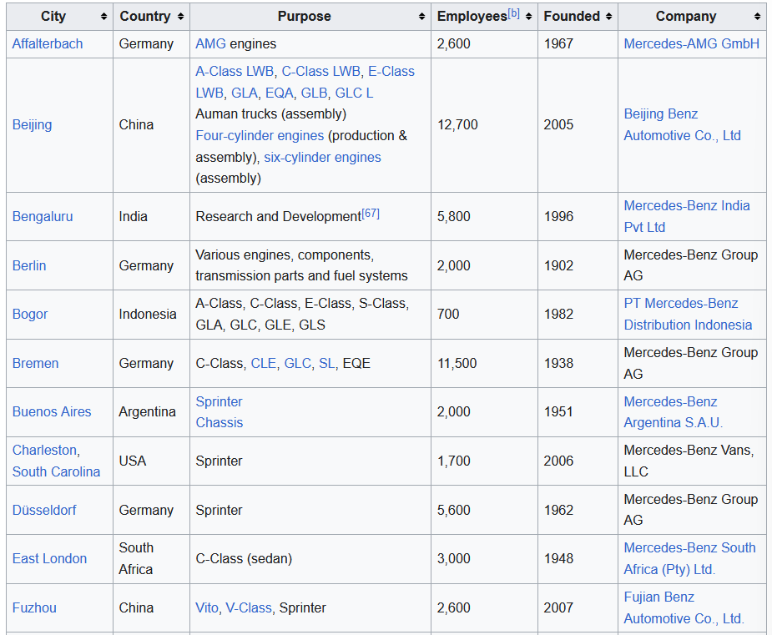Open footnote [b] next to Employees
The height and width of the screenshot is (635, 772).
click(513, 13)
